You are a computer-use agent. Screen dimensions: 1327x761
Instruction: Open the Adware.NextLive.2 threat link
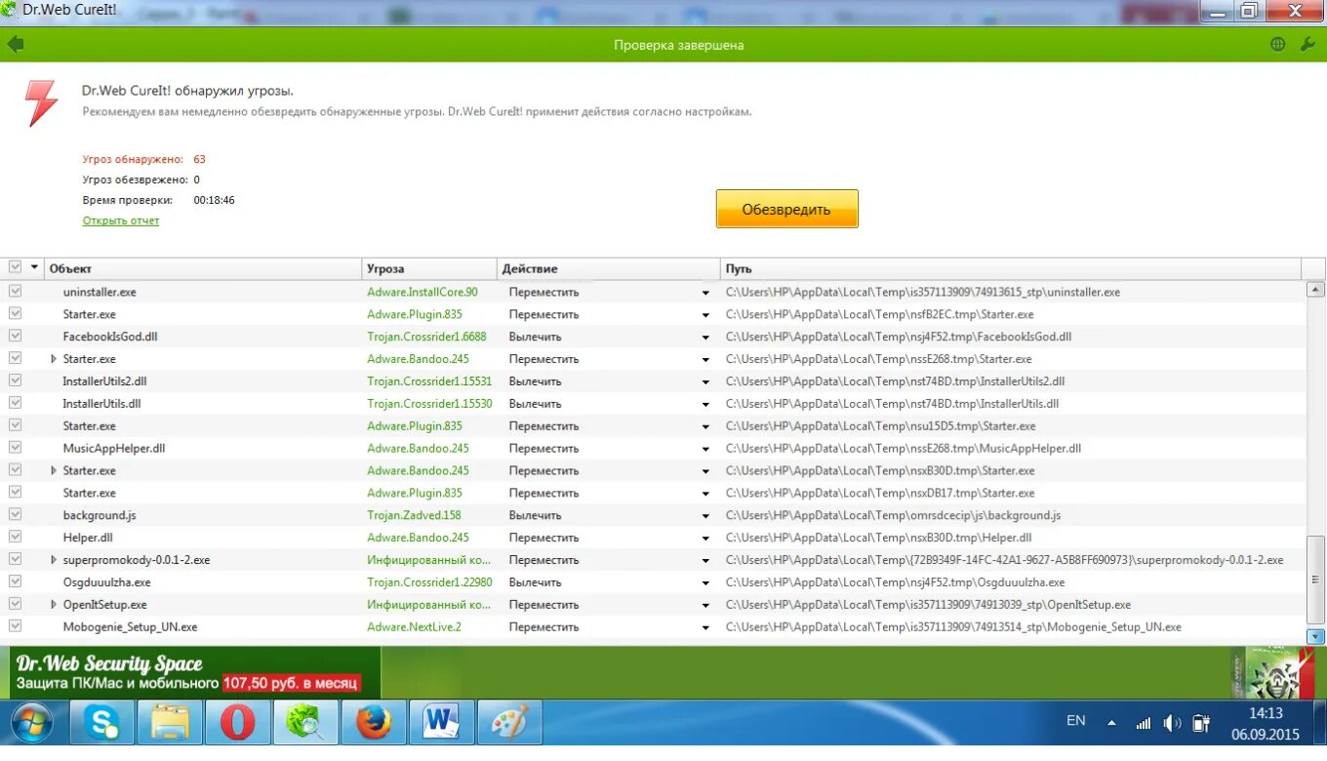414,627
